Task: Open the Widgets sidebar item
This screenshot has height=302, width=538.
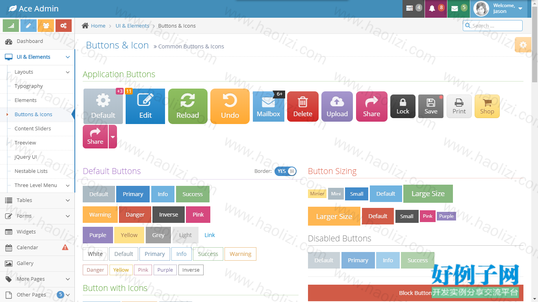Action: [37, 232]
